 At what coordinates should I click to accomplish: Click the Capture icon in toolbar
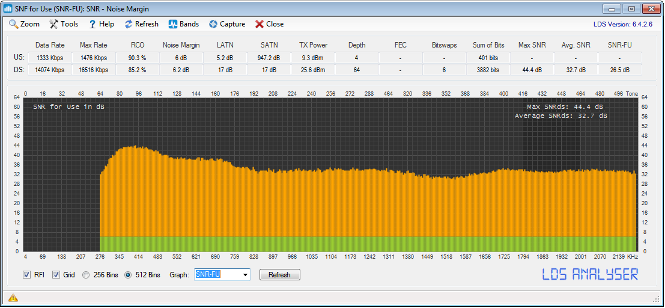click(213, 24)
